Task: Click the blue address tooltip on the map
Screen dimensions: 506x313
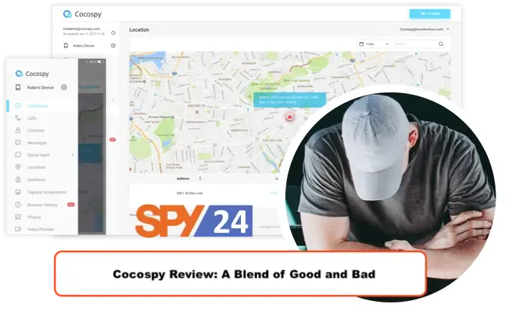Action: click(289, 99)
